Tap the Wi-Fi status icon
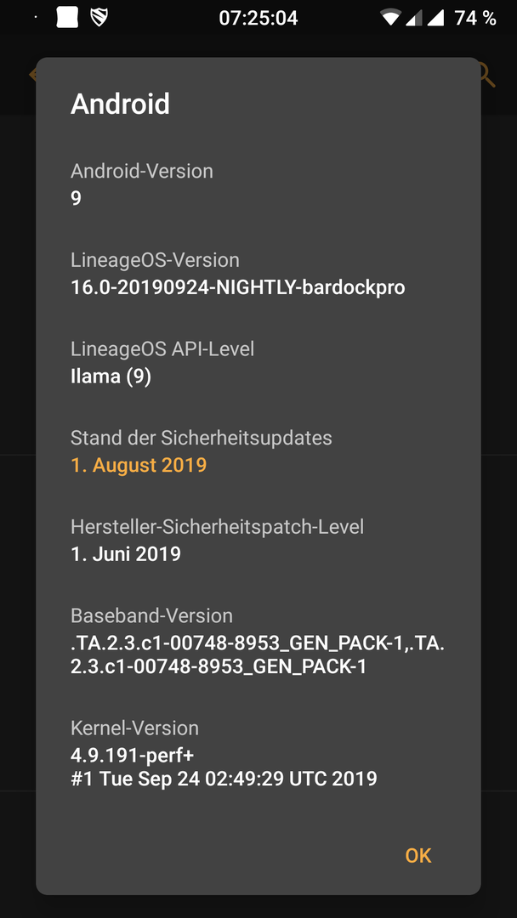The height and width of the screenshot is (918, 517). pos(389,18)
